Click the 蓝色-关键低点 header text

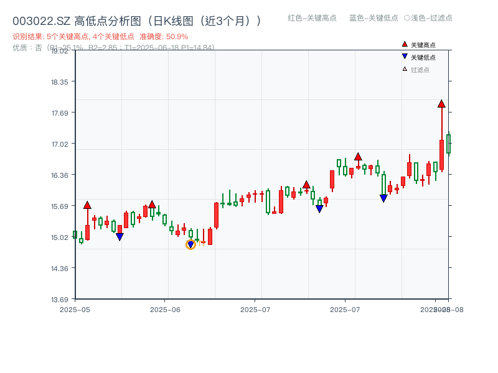[x=374, y=18]
